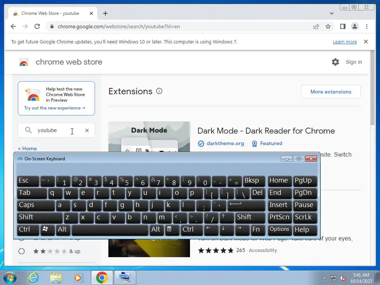Click the search magnifier icon
Image resolution: width=380 pixels, height=285 pixels.
[x=28, y=130]
